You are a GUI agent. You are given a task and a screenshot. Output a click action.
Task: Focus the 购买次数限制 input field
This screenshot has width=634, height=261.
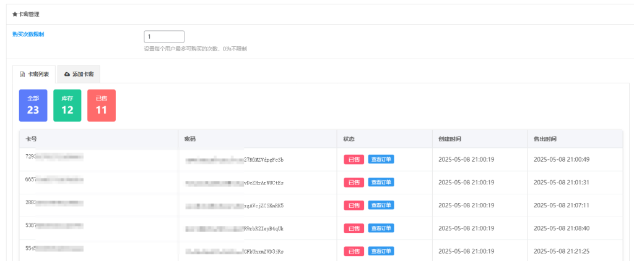click(163, 36)
